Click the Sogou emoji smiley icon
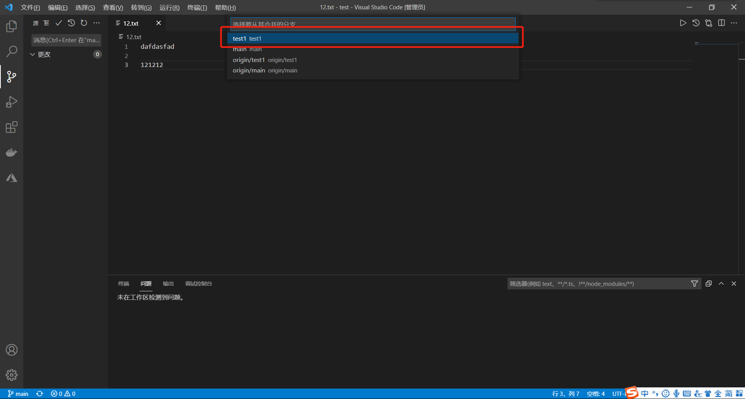745x399 pixels. coord(666,394)
